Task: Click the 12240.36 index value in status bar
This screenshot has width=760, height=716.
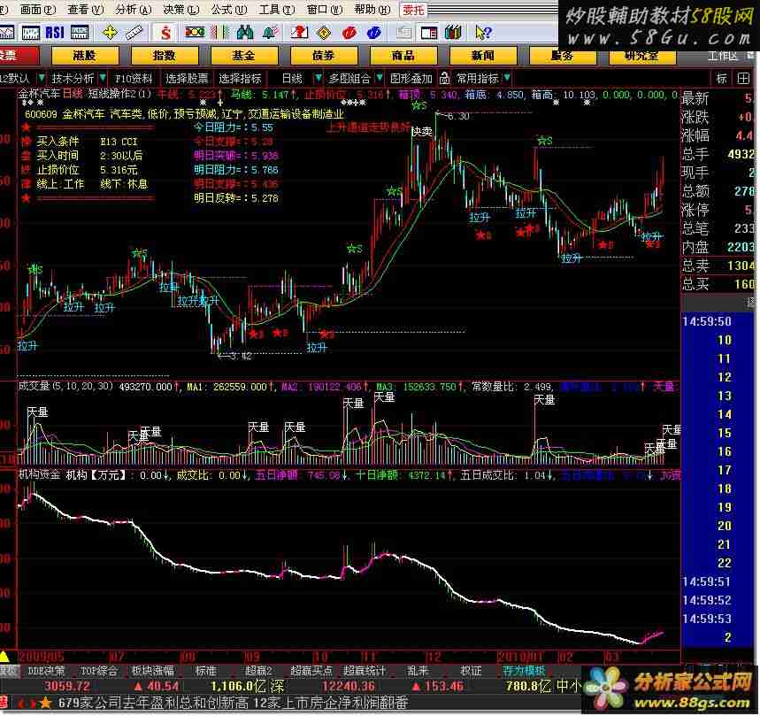Action: click(349, 687)
